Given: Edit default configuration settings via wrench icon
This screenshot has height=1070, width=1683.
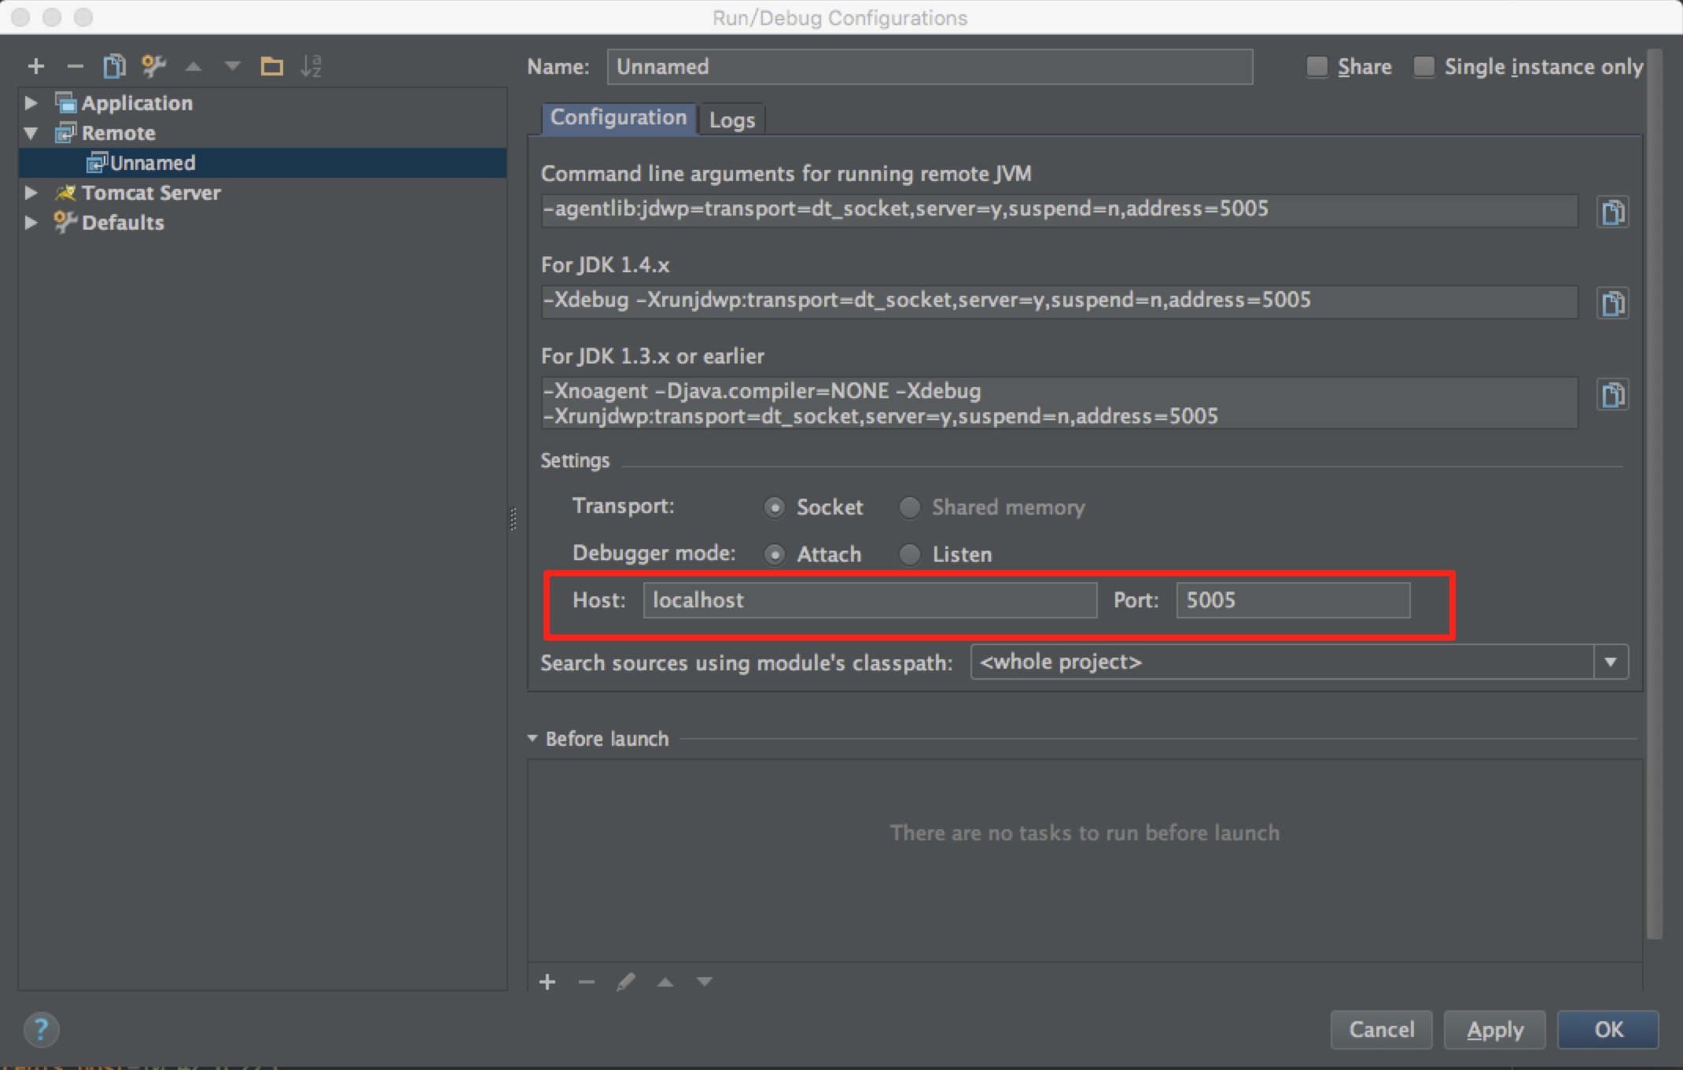Looking at the screenshot, I should click(154, 66).
